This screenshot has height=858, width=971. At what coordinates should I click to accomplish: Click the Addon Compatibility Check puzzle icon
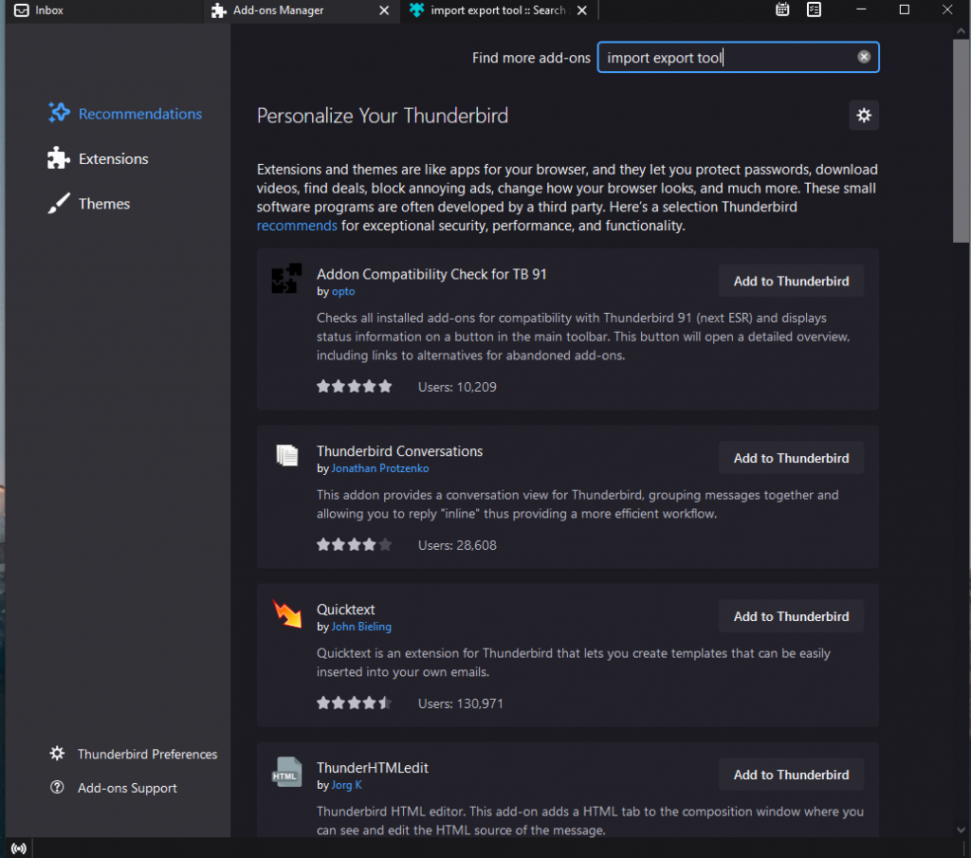pos(286,279)
